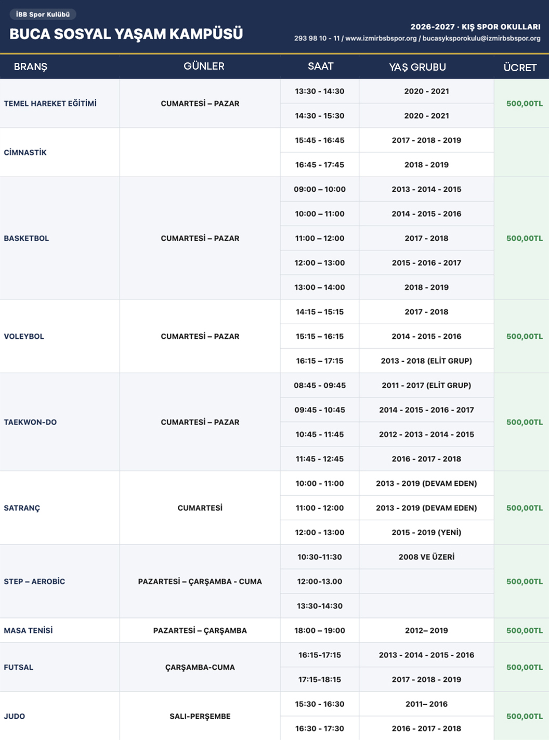Click the SAAT column header

[x=320, y=66]
